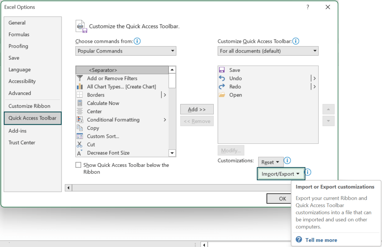Click the Undo icon in the right list
Image resolution: width=382 pixels, height=247 pixels.
222,78
